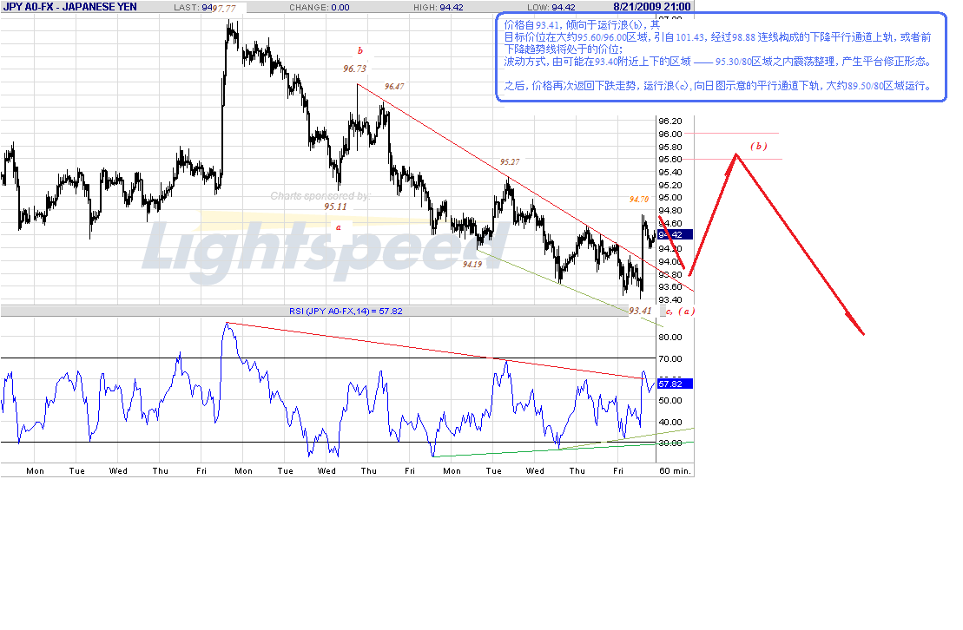
Task: Click the 96.20 price axis label
Action: 670,121
